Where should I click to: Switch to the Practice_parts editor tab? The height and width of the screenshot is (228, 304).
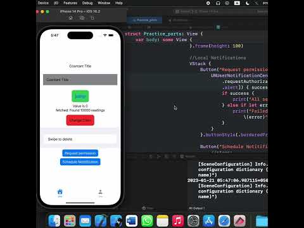click(x=144, y=20)
